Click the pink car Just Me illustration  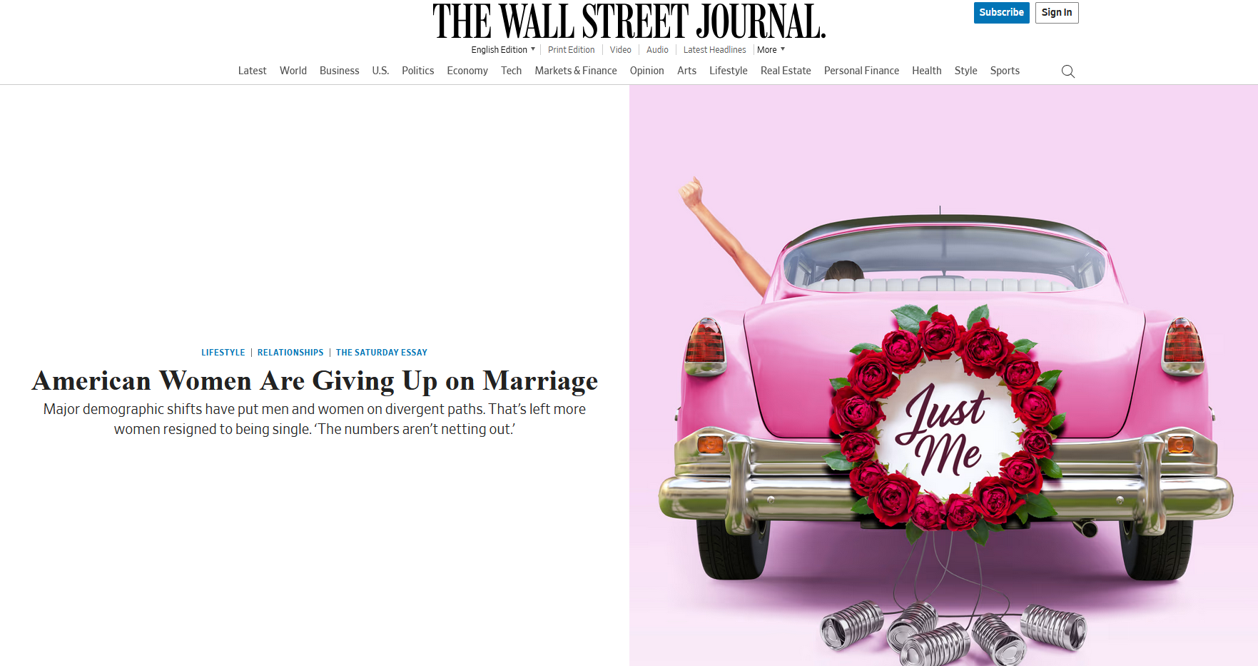tap(943, 375)
